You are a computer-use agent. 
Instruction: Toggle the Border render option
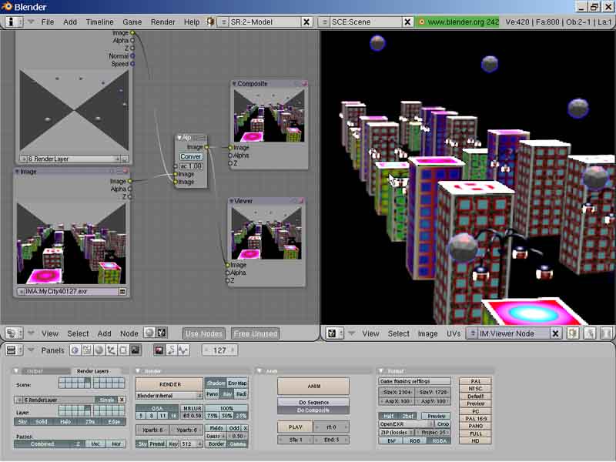[x=216, y=444]
